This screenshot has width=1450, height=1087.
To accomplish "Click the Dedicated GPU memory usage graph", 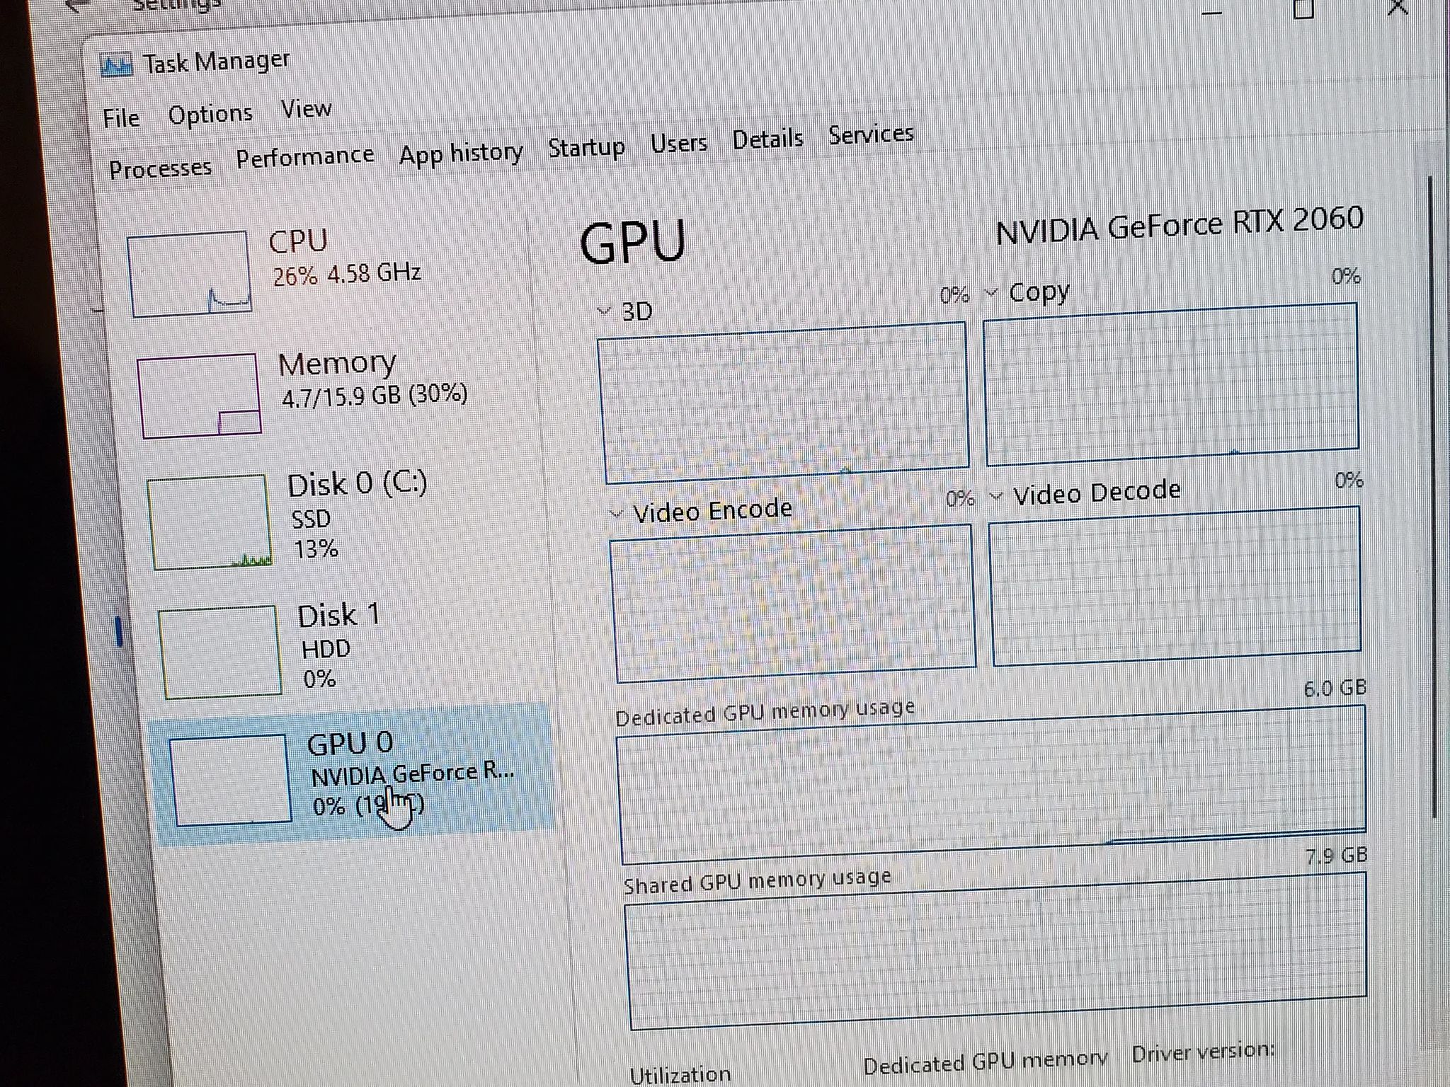I will [x=993, y=786].
